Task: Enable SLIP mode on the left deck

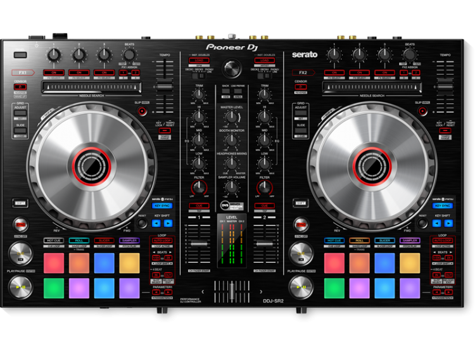Action: click(x=142, y=111)
